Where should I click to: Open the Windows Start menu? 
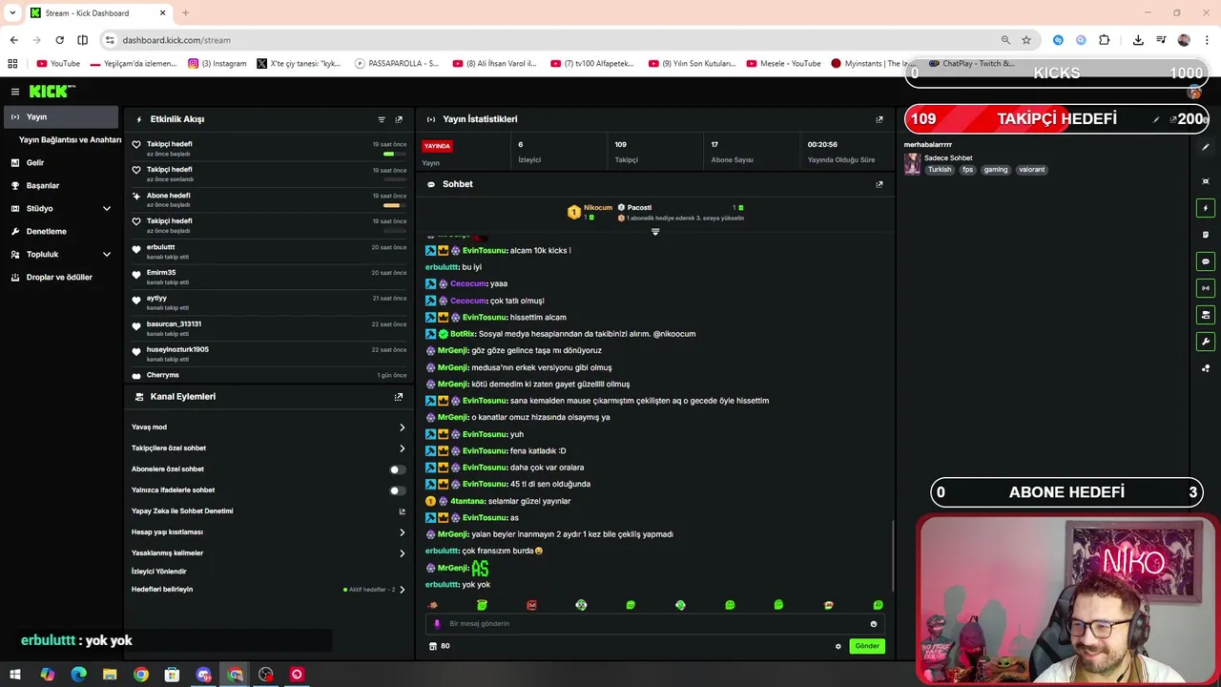[x=15, y=675]
